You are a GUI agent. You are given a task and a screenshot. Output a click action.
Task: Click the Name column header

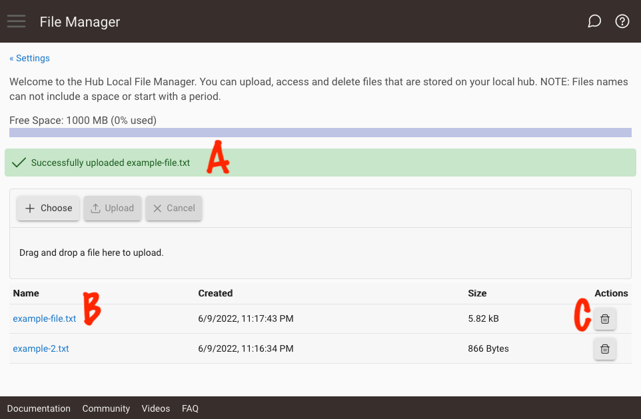(26, 293)
